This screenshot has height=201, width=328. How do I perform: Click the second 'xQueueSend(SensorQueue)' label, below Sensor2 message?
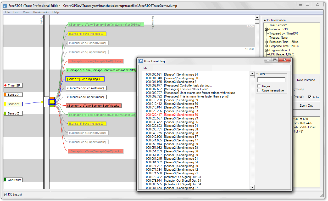(86, 88)
